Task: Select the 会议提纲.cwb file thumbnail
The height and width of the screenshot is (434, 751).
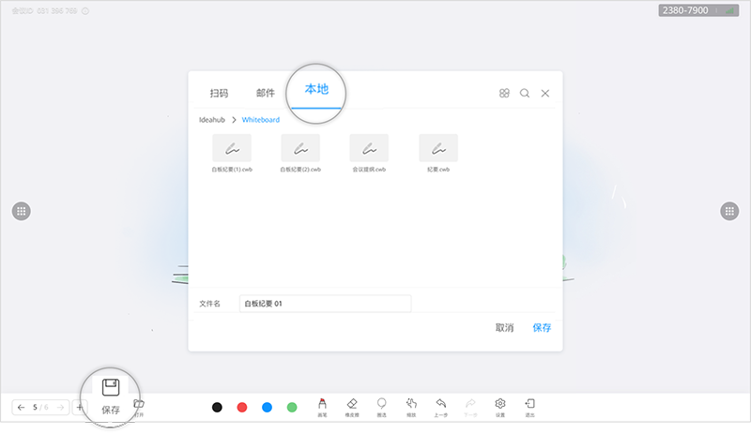Action: point(369,148)
